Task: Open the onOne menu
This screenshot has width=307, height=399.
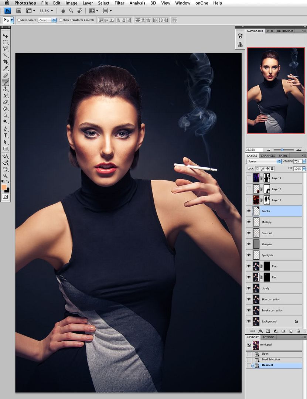Action: (202, 3)
